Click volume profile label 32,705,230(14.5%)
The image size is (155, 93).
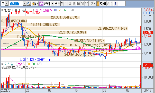coord(112,28)
